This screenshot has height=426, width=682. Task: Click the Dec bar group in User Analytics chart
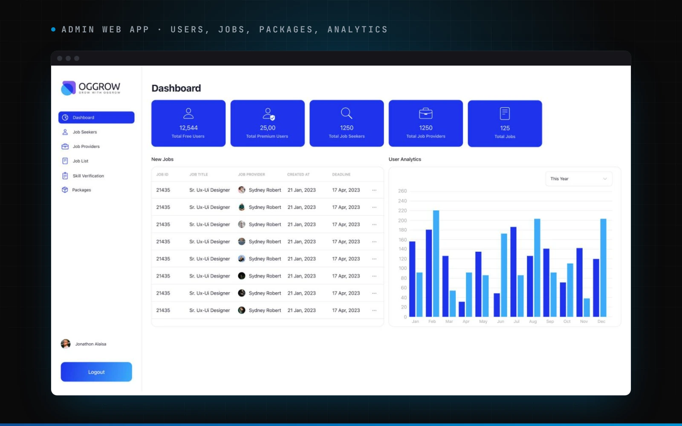tap(600, 268)
